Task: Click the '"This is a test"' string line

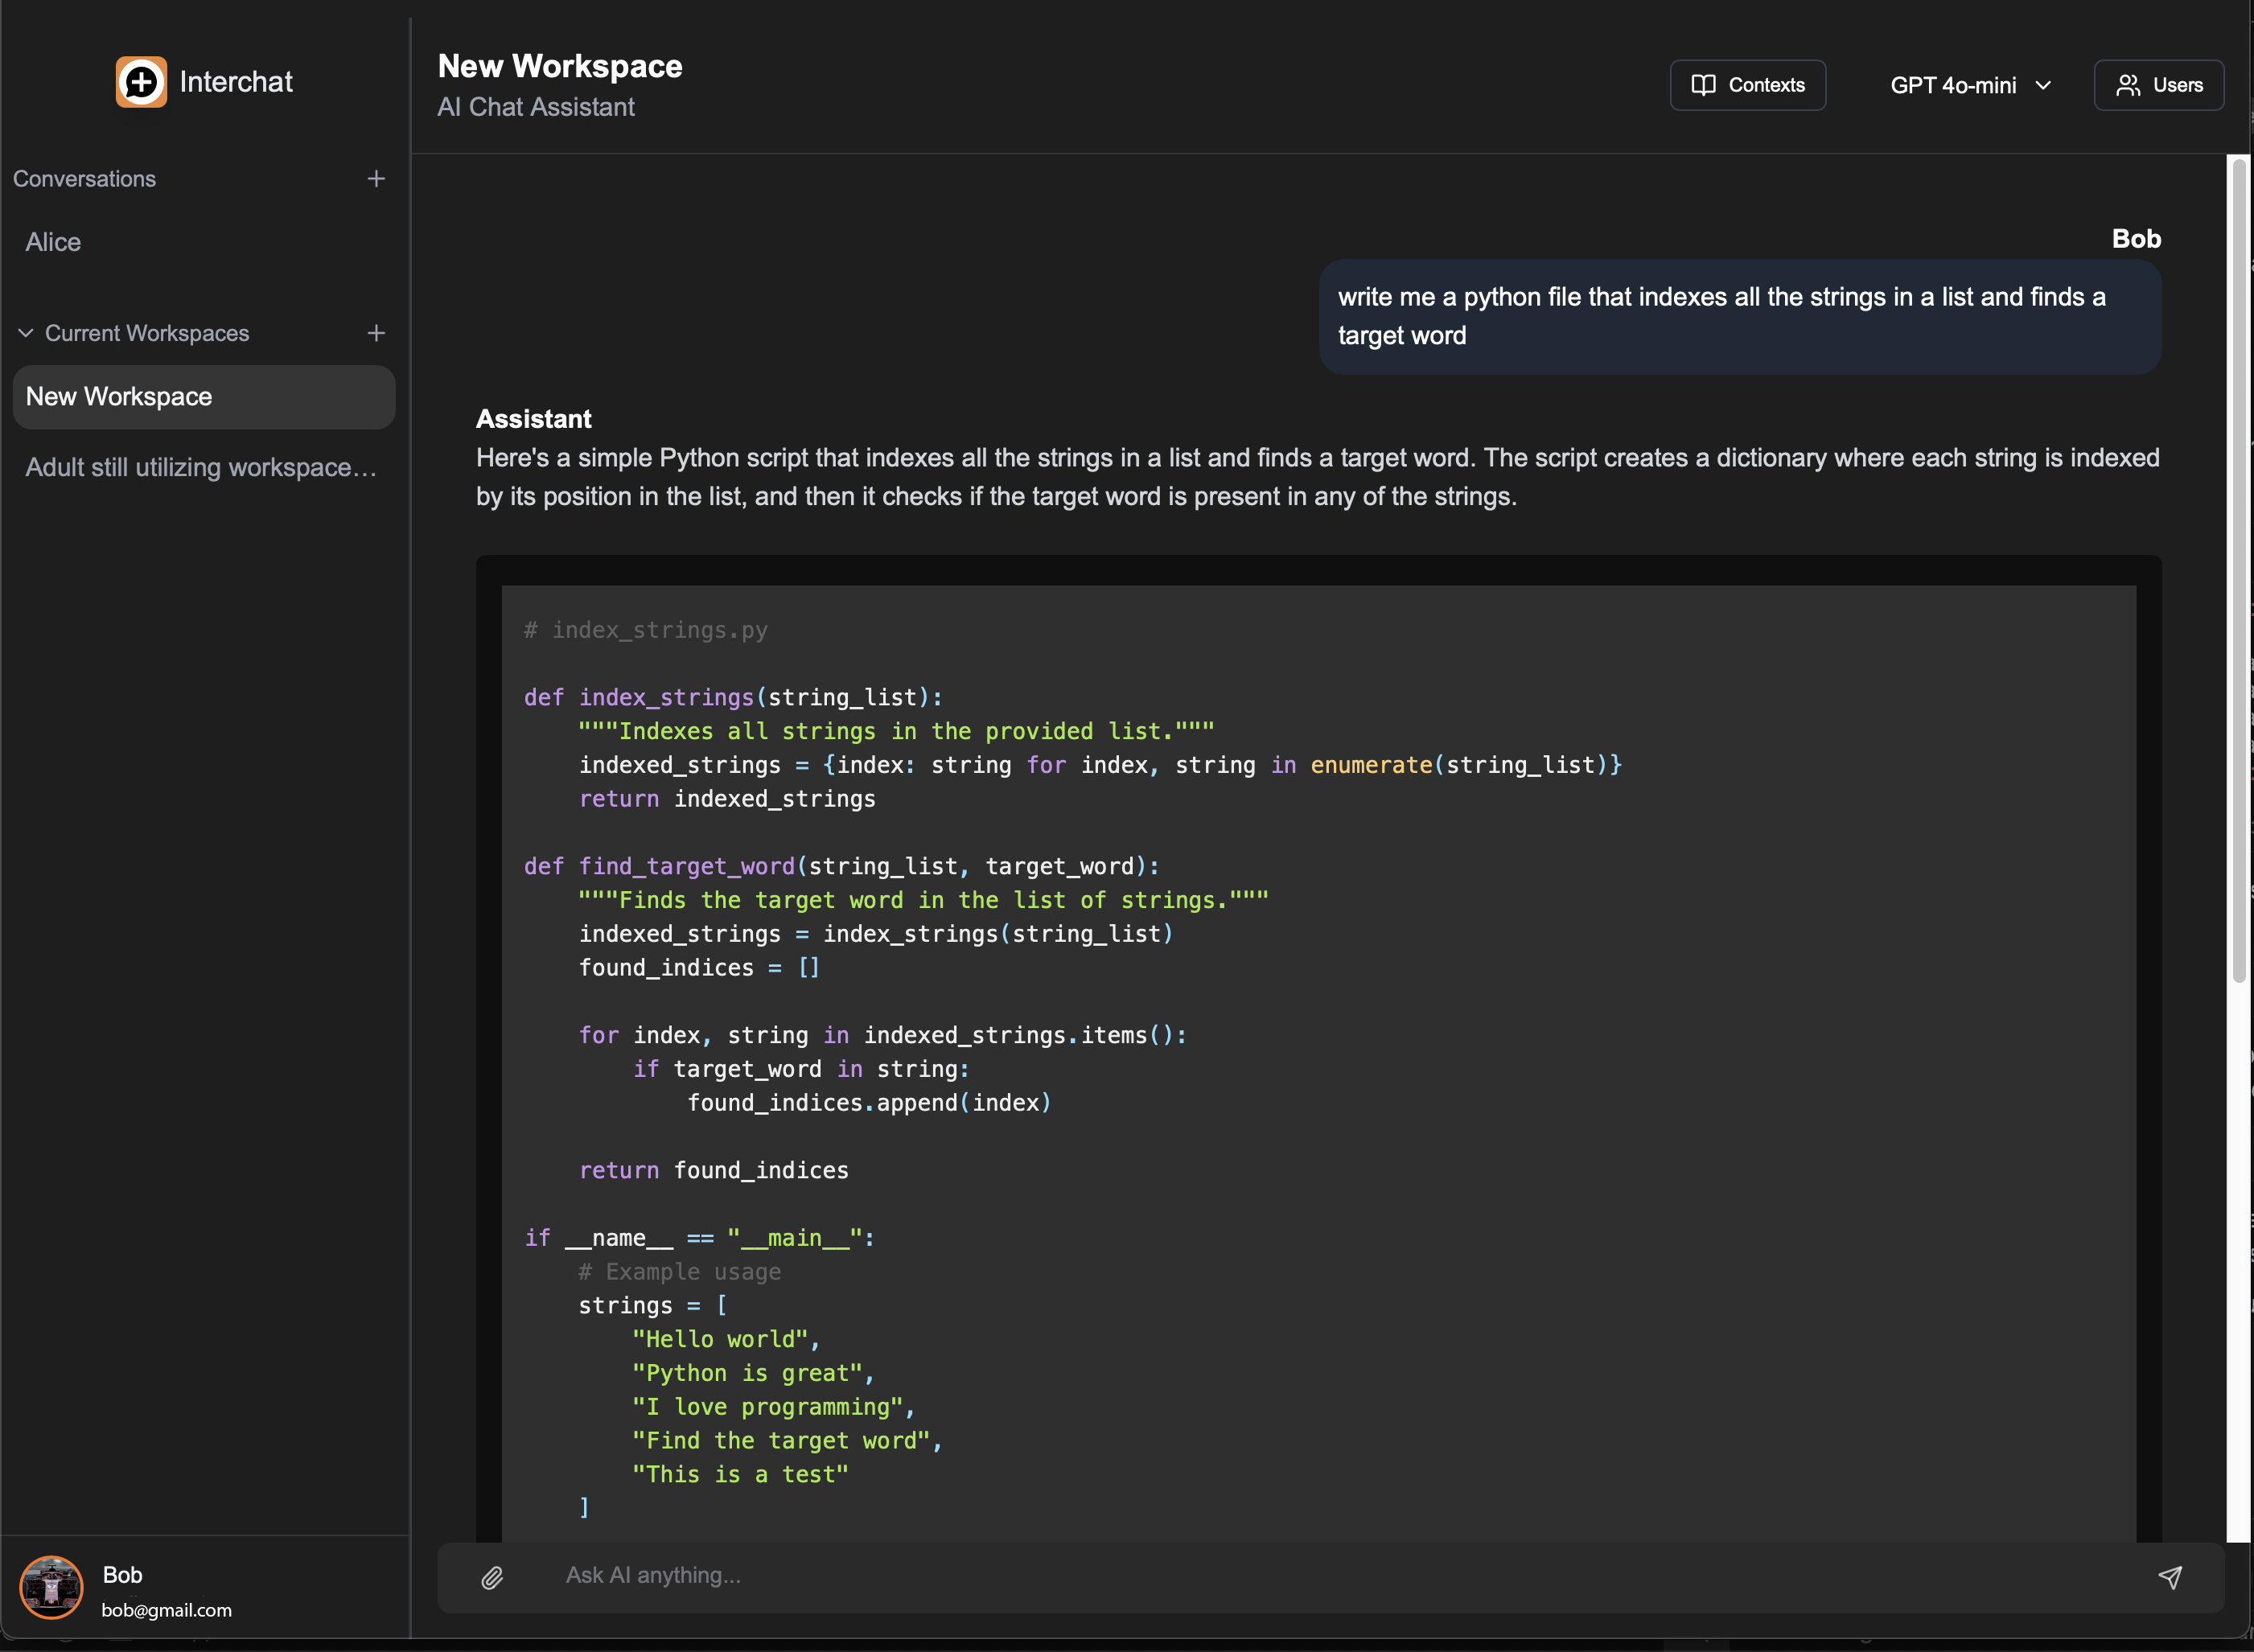Action: (740, 1474)
